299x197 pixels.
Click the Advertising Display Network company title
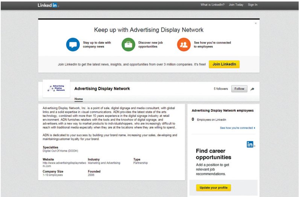[102, 89]
